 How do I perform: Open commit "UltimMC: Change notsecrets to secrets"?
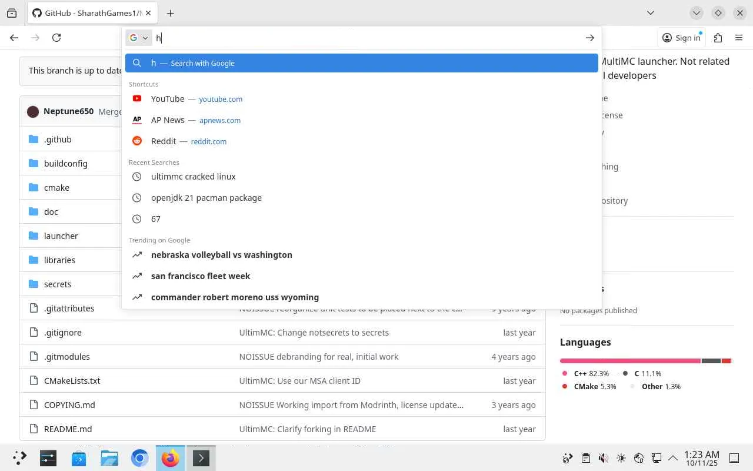click(x=314, y=333)
